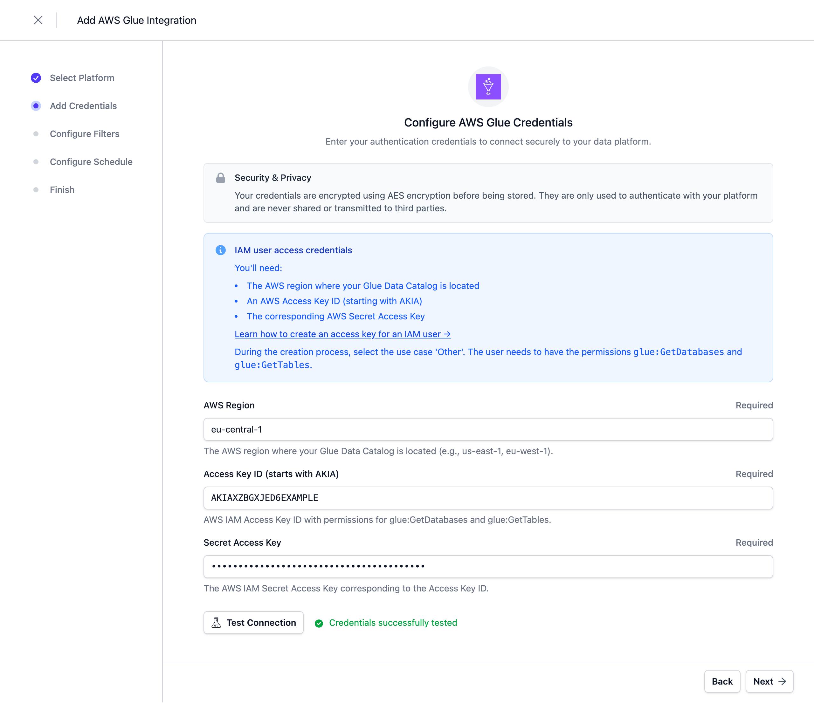Click the Secret Access Key password field
The width and height of the screenshot is (814, 703).
click(488, 566)
